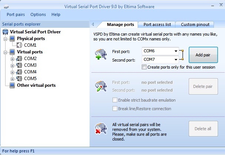Click the add pair connector icon with green plus
This screenshot has width=225, height=155.
tap(101, 54)
